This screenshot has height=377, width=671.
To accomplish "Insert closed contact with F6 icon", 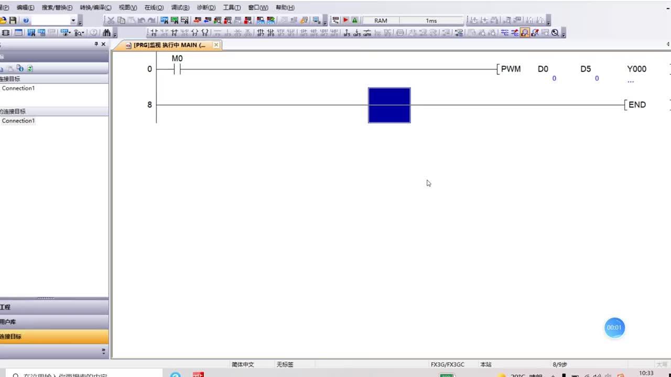I will coord(175,32).
